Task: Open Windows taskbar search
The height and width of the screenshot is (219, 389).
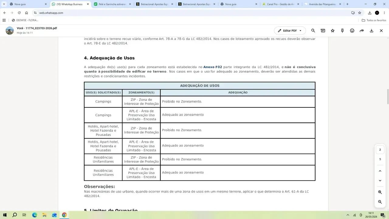Action: pos(15,215)
